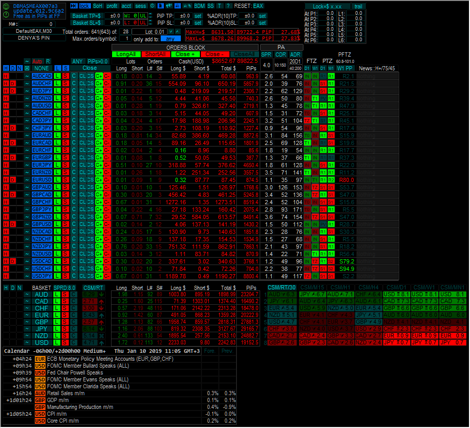Toggle the red D flag on USDCAD row
The height and width of the screenshot is (428, 470).
coord(13,261)
